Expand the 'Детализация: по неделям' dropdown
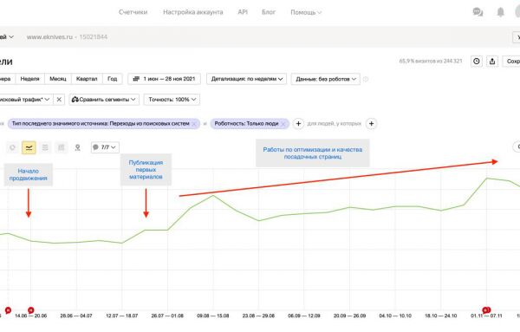 coord(246,79)
